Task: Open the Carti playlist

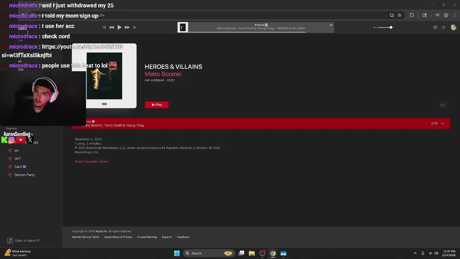Action: (x=20, y=167)
